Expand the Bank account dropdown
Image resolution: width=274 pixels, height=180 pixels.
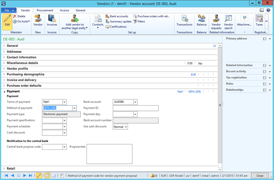click(x=135, y=102)
